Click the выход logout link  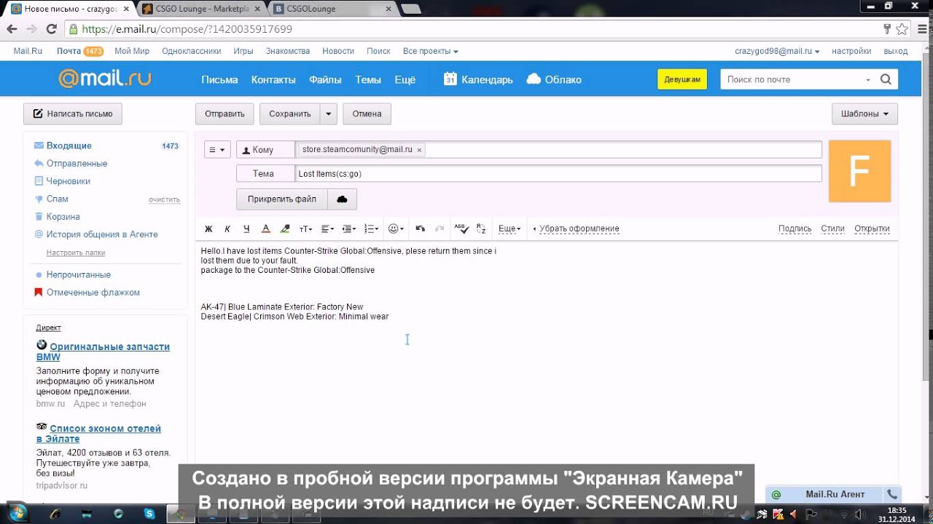[x=896, y=51]
